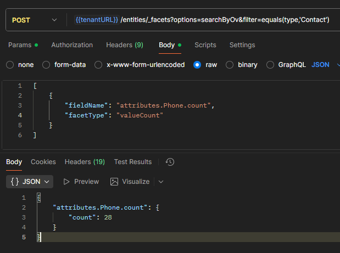Click the Preview play icon

click(66, 182)
